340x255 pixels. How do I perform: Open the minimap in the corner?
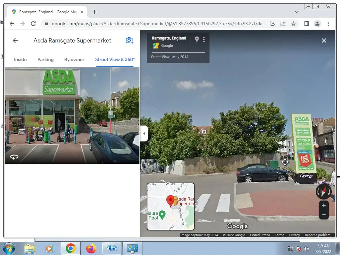(171, 207)
